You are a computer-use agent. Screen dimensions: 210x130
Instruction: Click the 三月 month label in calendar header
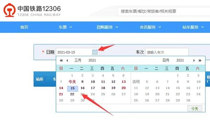point(78,60)
